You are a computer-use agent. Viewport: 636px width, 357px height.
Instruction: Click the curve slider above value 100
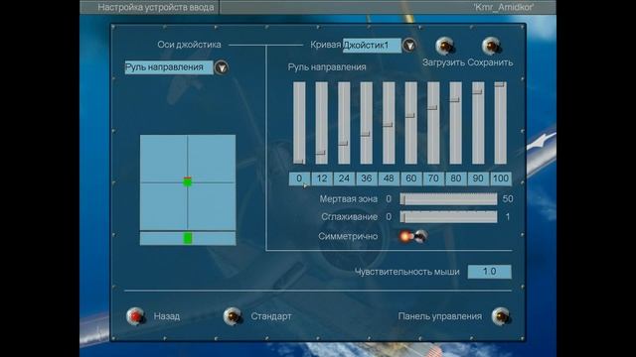click(501, 123)
